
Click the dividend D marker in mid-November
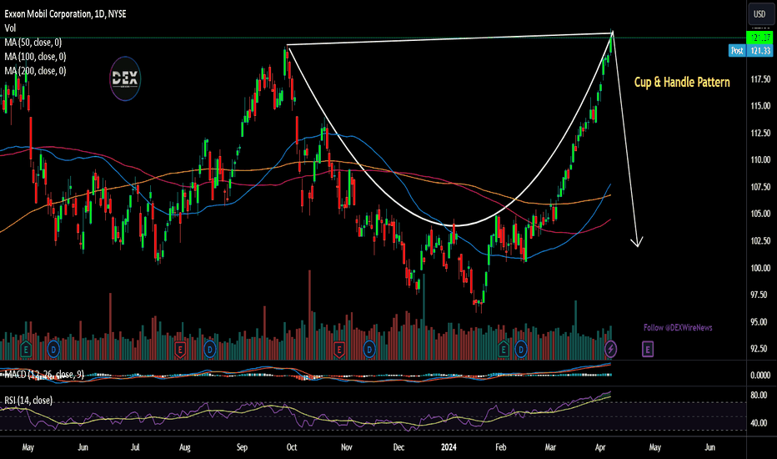point(369,350)
